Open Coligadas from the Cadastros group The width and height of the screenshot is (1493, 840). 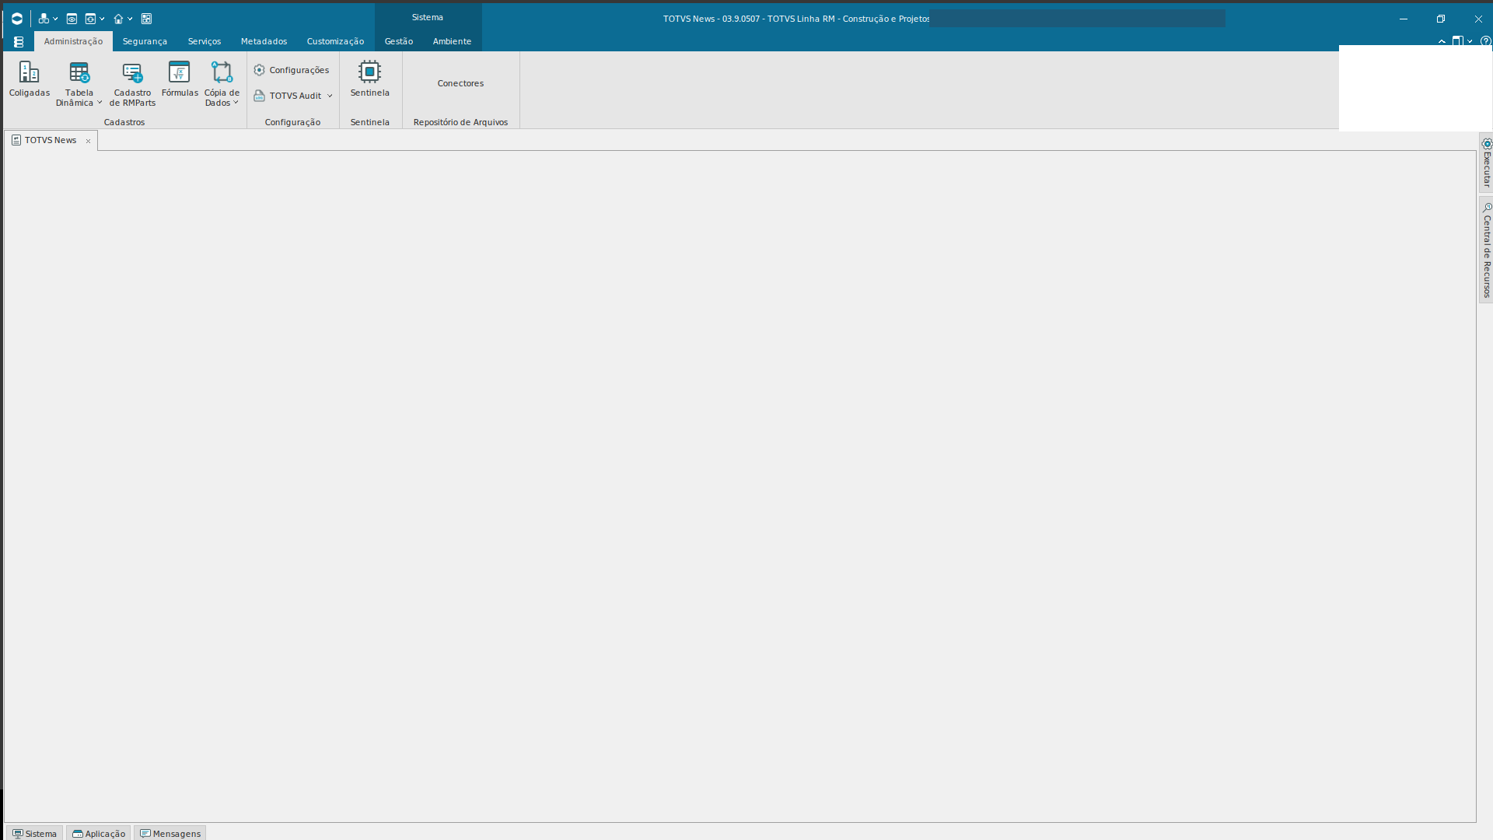[30, 79]
